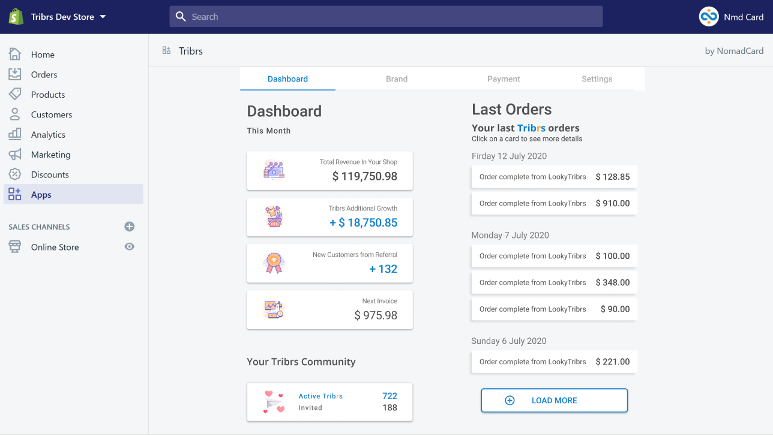Image resolution: width=773 pixels, height=435 pixels.
Task: Open the $ 221.00 LookyTribrs order card
Action: 554,361
